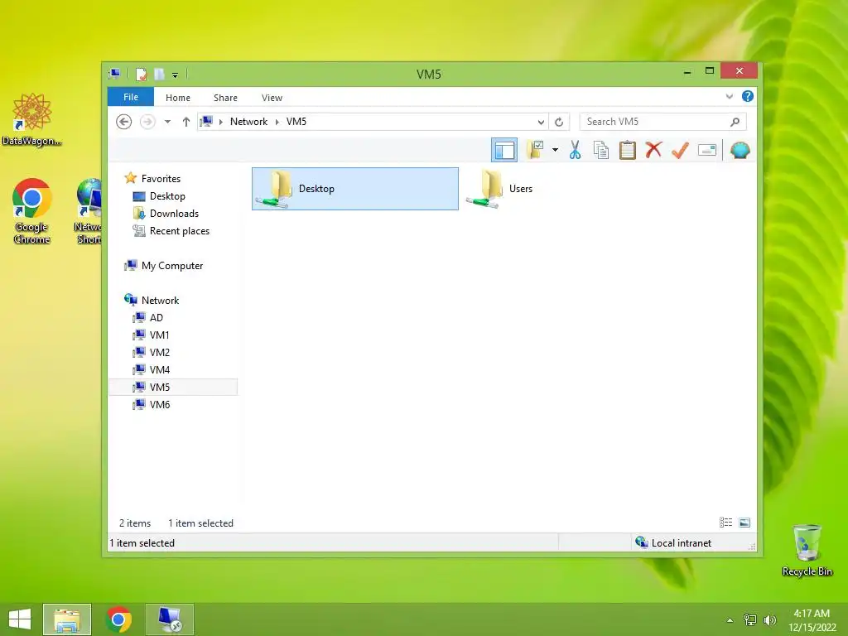Screen dimensions: 848x636
Task: Click the network tray icon
Action: 750,619
